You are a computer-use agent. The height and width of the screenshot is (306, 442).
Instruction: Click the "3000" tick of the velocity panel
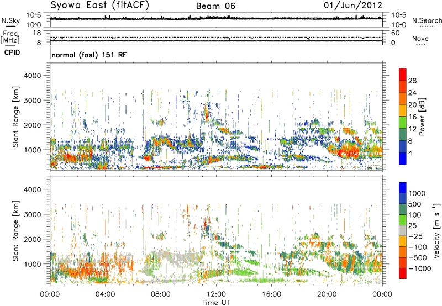(x=32, y=214)
